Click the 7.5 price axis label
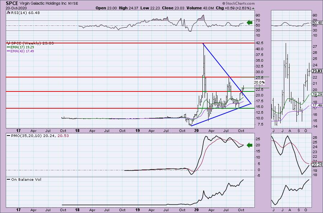 click(260, 124)
